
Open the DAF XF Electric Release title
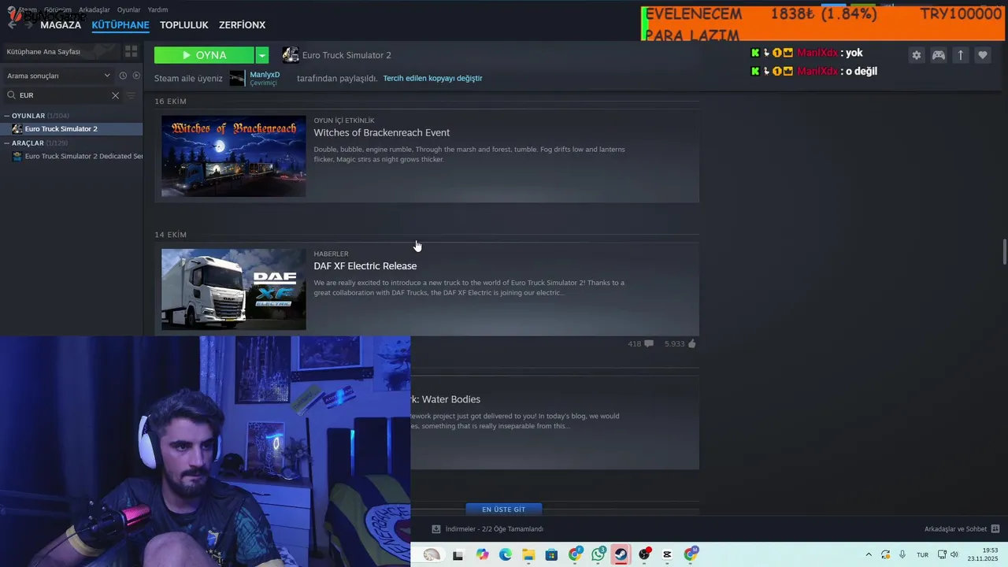(x=365, y=266)
